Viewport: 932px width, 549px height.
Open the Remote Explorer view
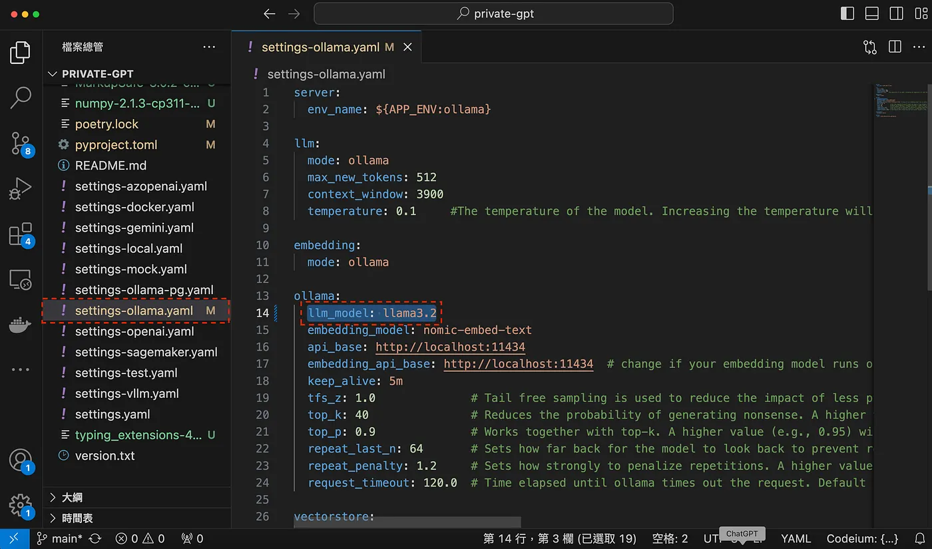tap(21, 279)
